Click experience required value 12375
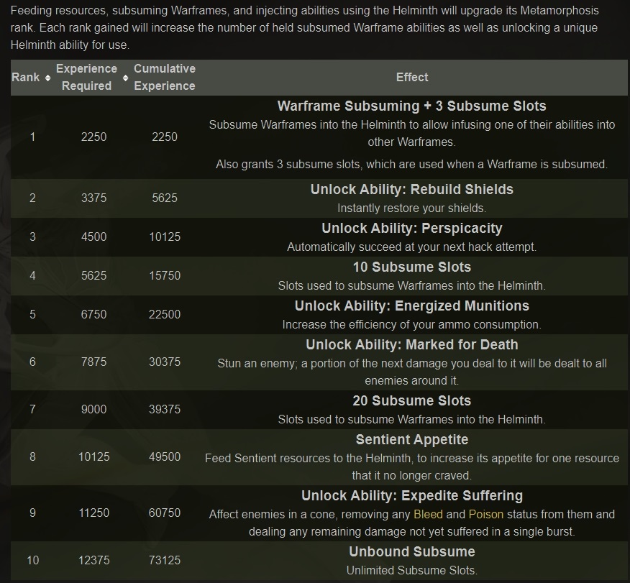The width and height of the screenshot is (630, 583). coord(93,560)
